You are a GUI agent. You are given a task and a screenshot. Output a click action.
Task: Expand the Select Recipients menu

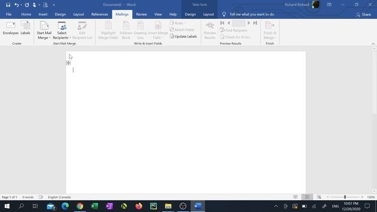point(61,31)
